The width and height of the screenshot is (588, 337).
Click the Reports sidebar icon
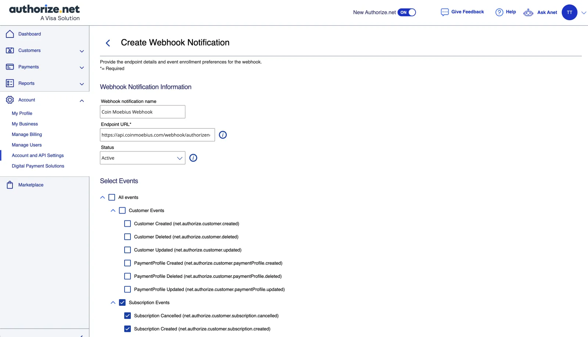pyautogui.click(x=10, y=83)
